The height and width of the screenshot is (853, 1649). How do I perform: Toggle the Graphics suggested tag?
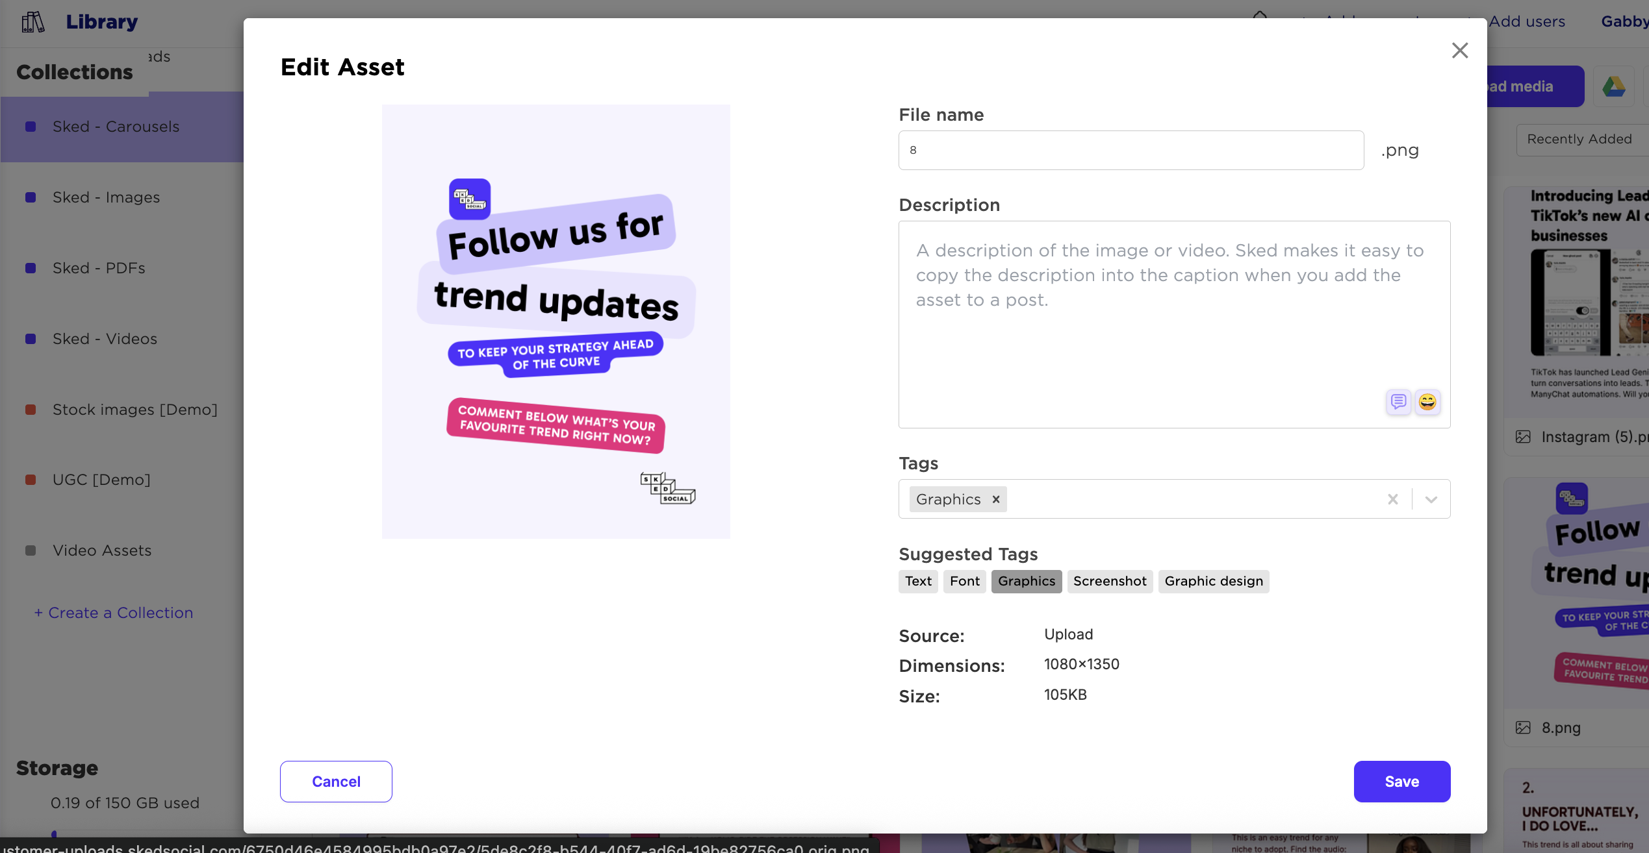click(1026, 581)
